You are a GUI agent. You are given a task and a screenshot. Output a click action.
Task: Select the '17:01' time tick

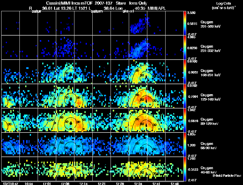[47, 183]
